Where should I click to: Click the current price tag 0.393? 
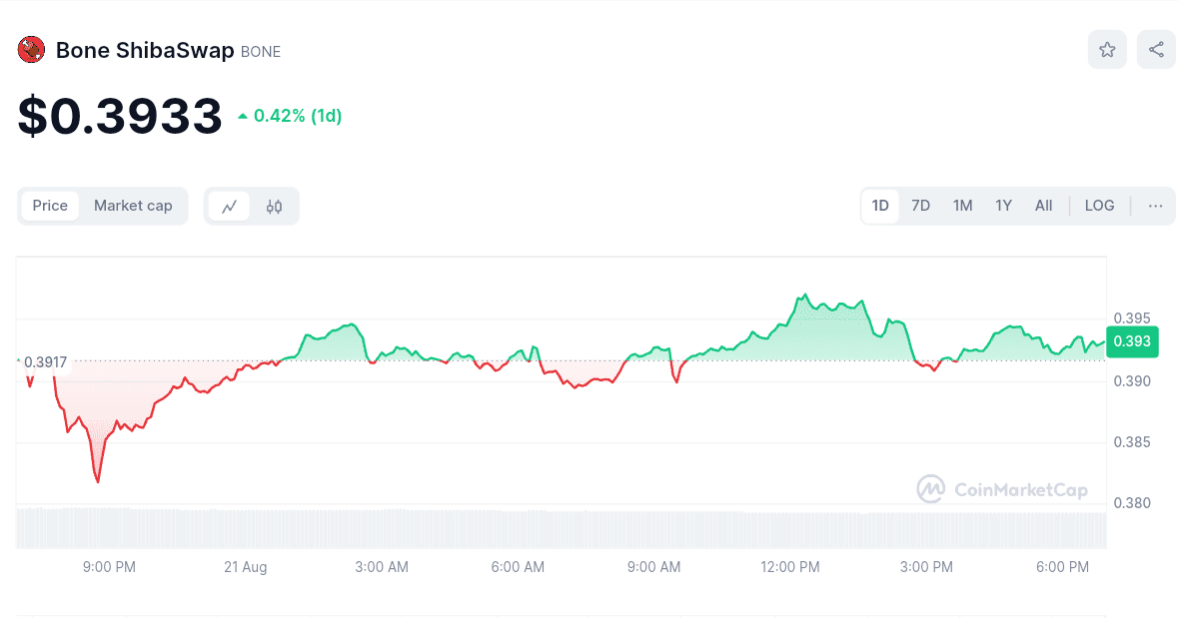[x=1132, y=341]
